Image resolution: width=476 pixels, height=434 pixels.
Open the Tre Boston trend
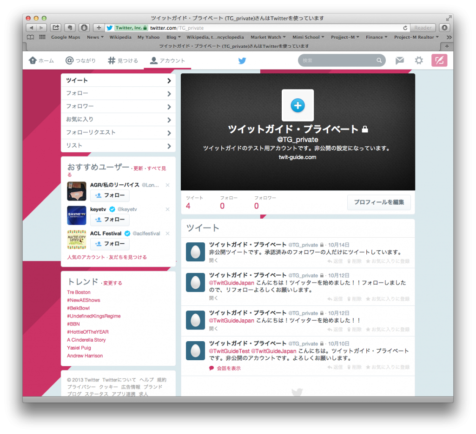click(x=79, y=292)
